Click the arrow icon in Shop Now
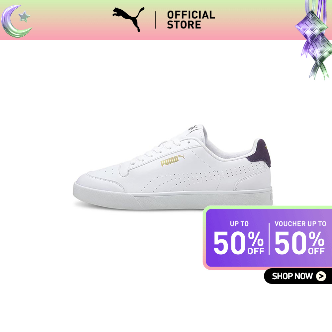Screen dimensions: 332x332 tap(321, 276)
